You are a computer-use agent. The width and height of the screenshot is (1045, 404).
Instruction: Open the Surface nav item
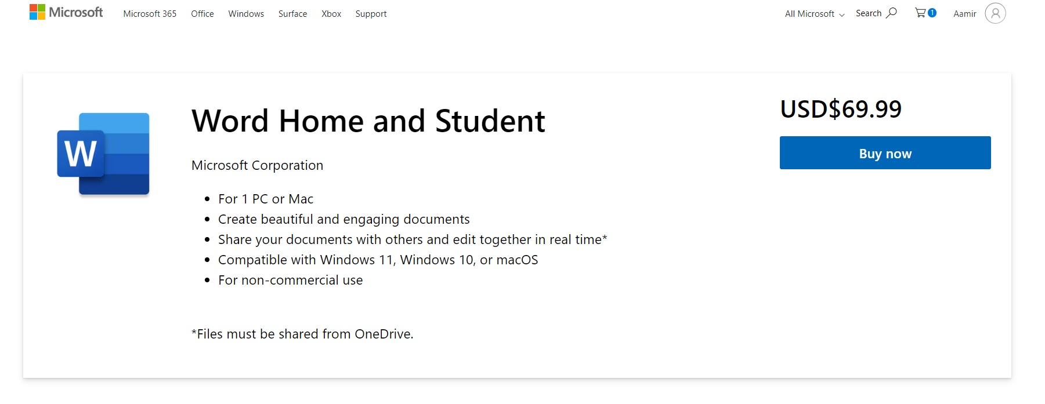point(292,14)
